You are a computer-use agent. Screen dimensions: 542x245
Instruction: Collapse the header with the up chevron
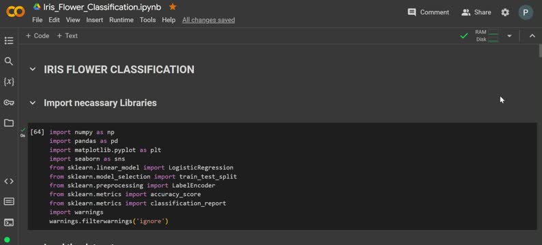[532, 36]
